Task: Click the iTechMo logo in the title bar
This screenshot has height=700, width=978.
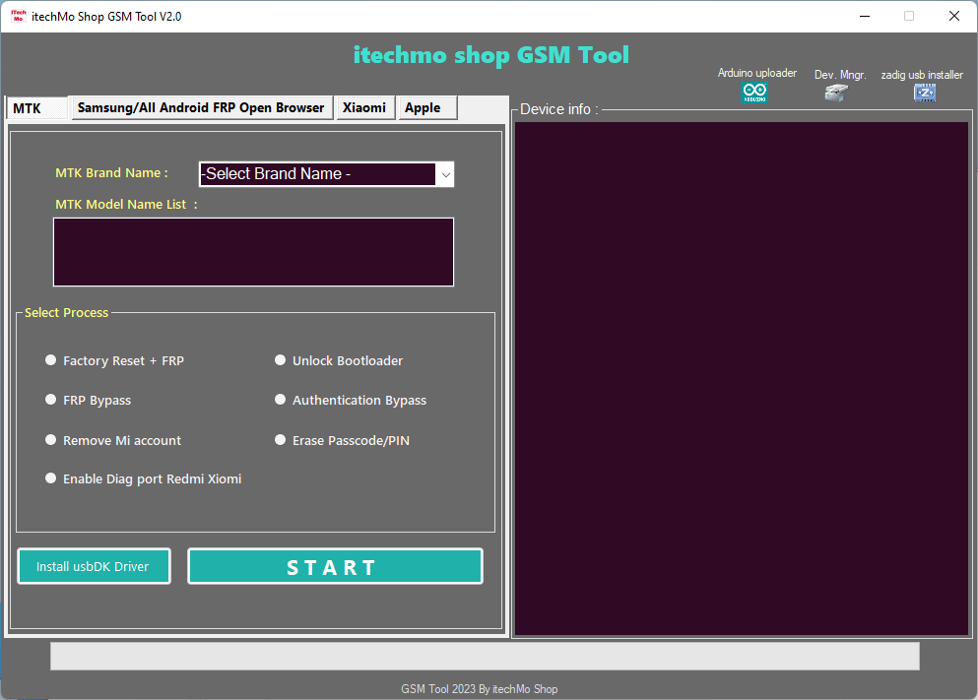Action: click(x=16, y=16)
